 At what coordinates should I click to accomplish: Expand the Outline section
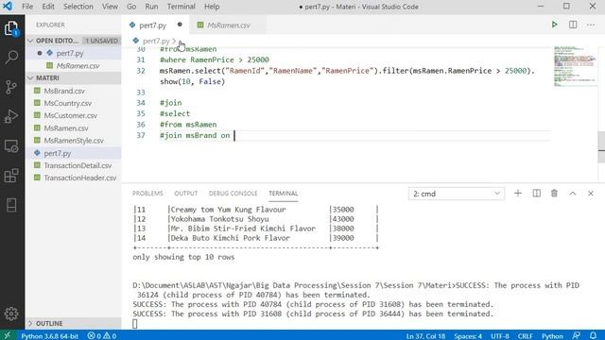[74, 323]
